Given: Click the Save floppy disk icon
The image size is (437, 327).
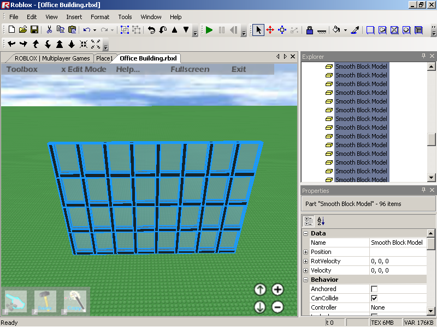Looking at the screenshot, I should [x=34, y=30].
